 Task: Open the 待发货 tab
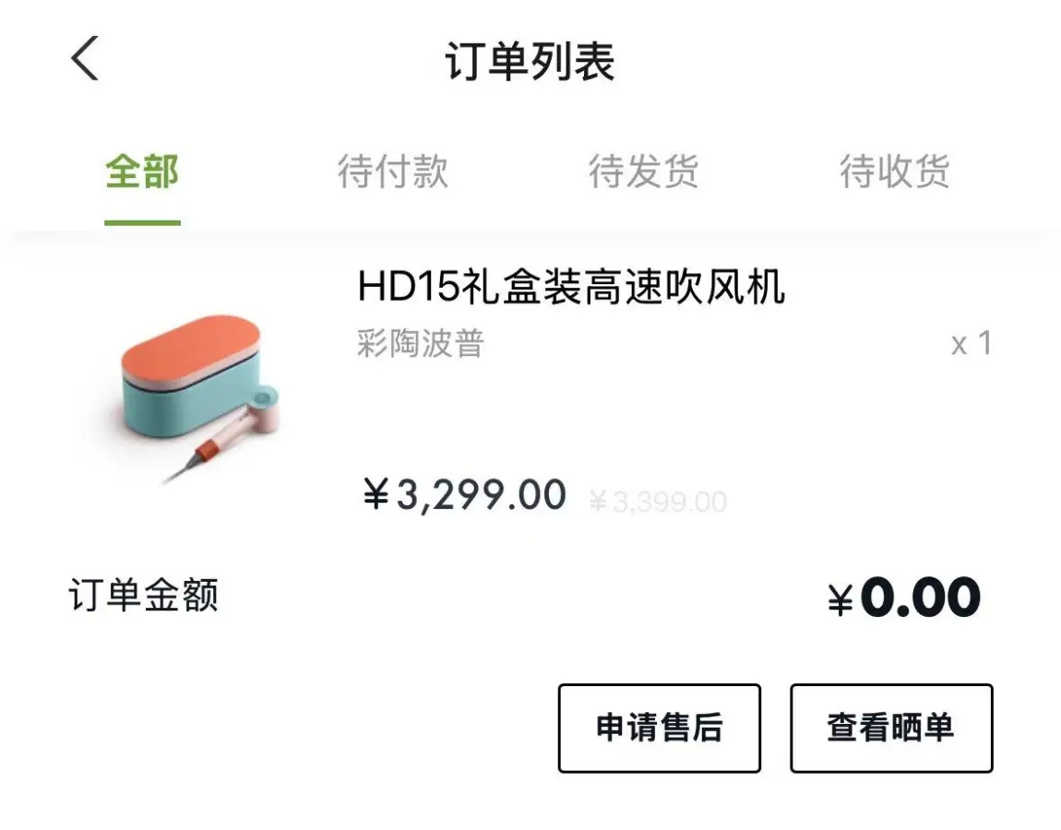[x=643, y=172]
